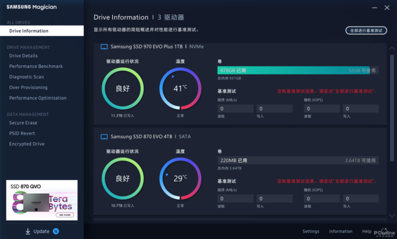This screenshot has width=397, height=239.
Task: Minimize the Magician window
Action: coord(375,8)
